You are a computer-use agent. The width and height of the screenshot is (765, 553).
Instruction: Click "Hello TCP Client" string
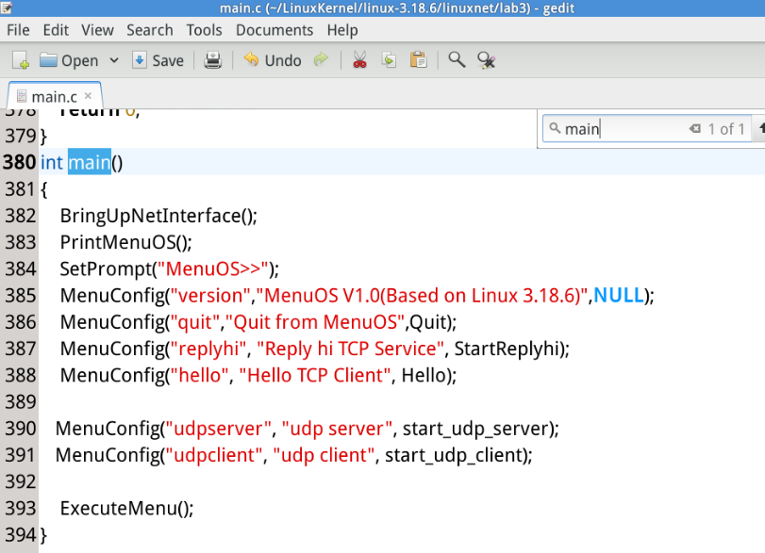click(315, 375)
